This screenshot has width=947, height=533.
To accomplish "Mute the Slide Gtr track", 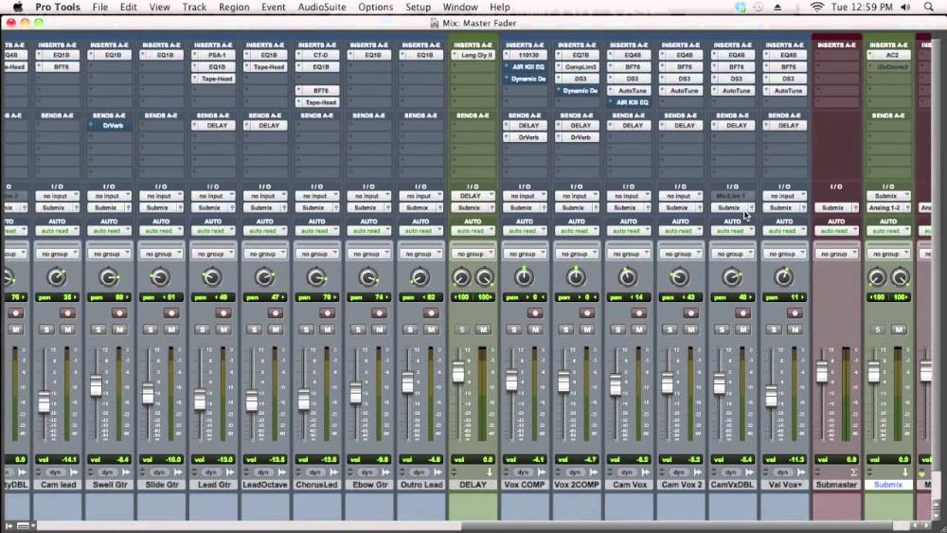I will [171, 329].
